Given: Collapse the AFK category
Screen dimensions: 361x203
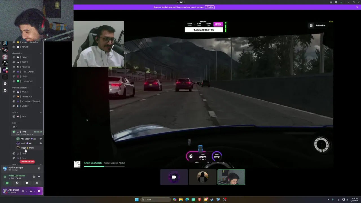Looking at the screenshot, I should click(x=14, y=112).
